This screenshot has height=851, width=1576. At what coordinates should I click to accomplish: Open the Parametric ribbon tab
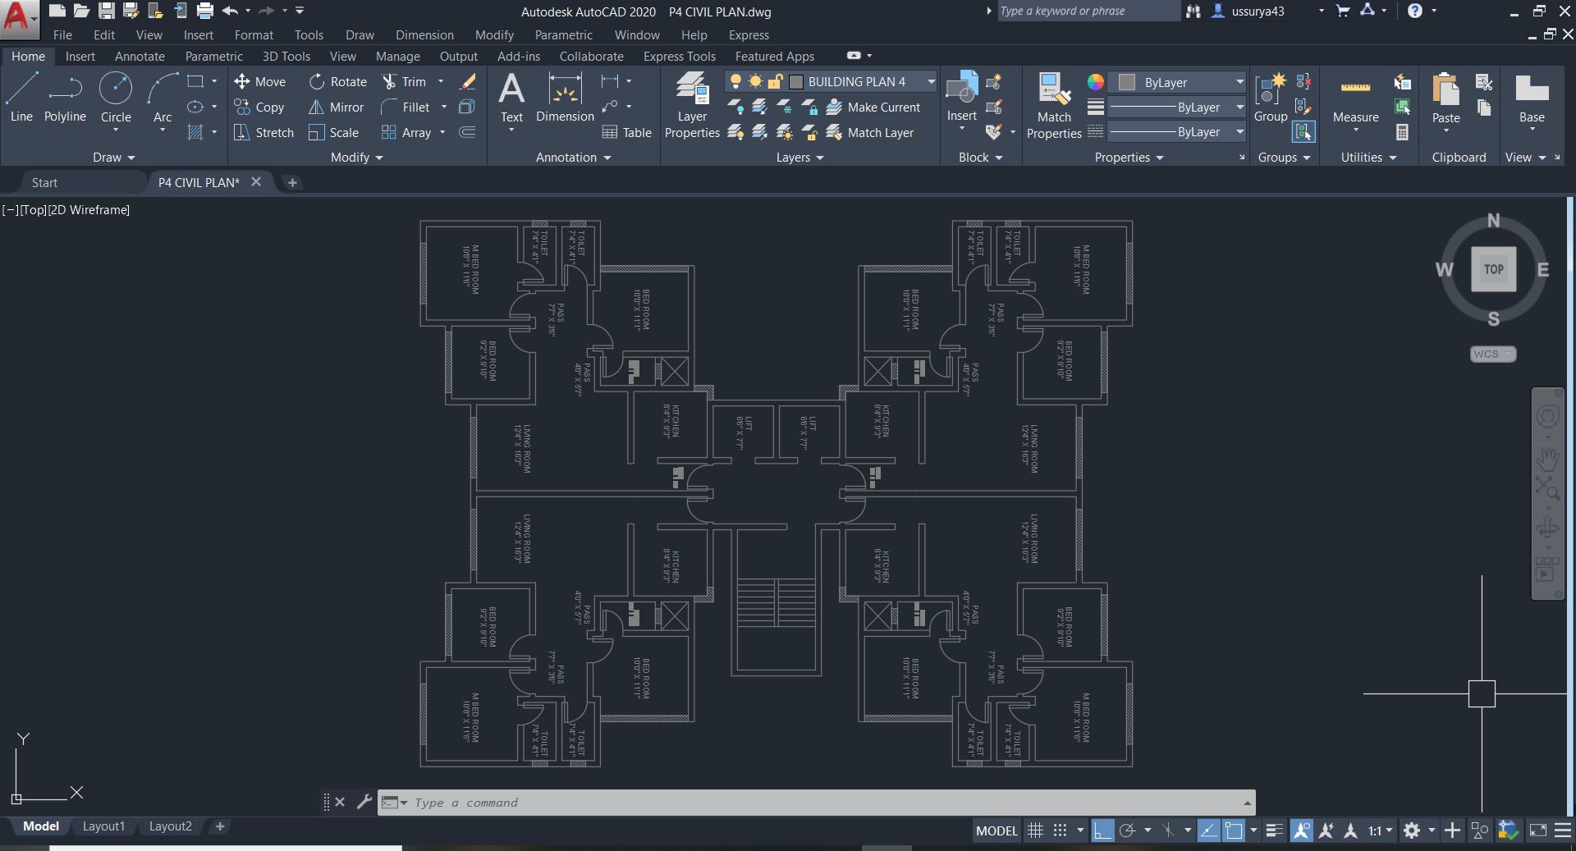(213, 56)
